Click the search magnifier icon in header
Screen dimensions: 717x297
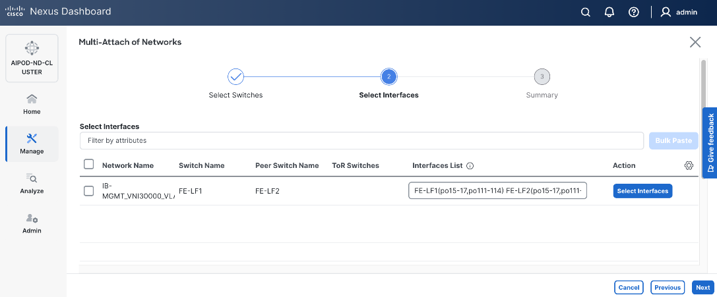pyautogui.click(x=585, y=12)
